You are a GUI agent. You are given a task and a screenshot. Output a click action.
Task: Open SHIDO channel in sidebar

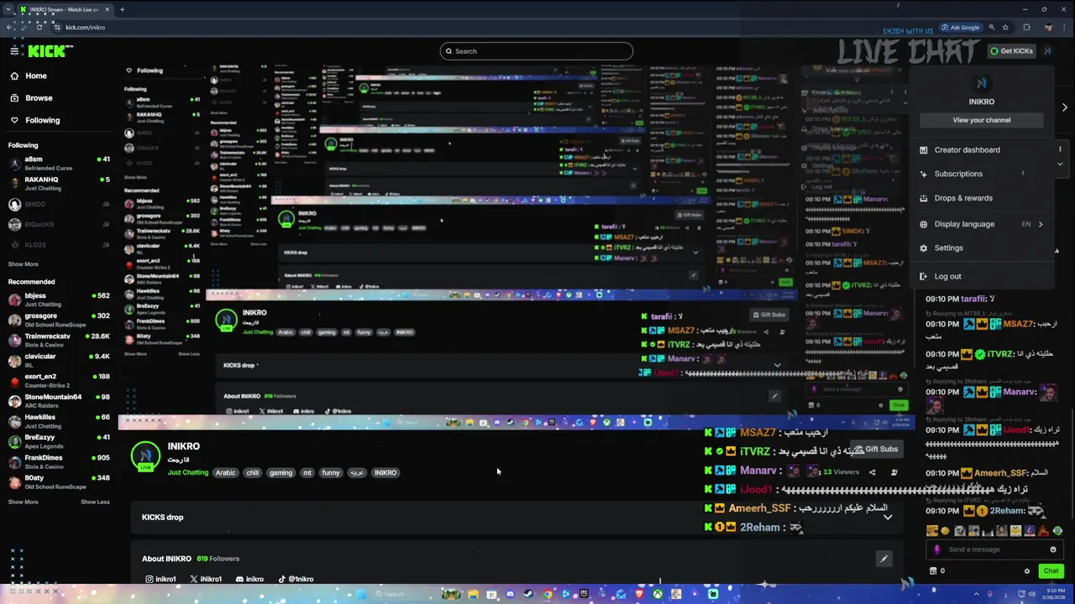click(59, 204)
